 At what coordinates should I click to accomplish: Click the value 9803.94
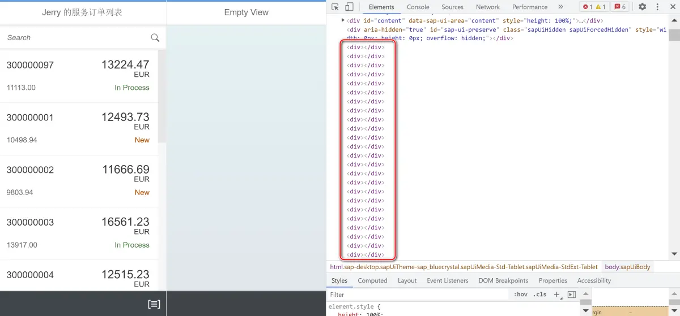[20, 193]
